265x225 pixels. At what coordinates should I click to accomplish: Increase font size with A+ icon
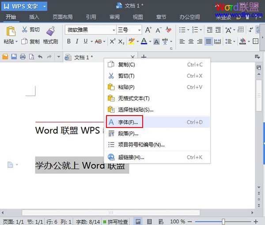click(x=148, y=30)
